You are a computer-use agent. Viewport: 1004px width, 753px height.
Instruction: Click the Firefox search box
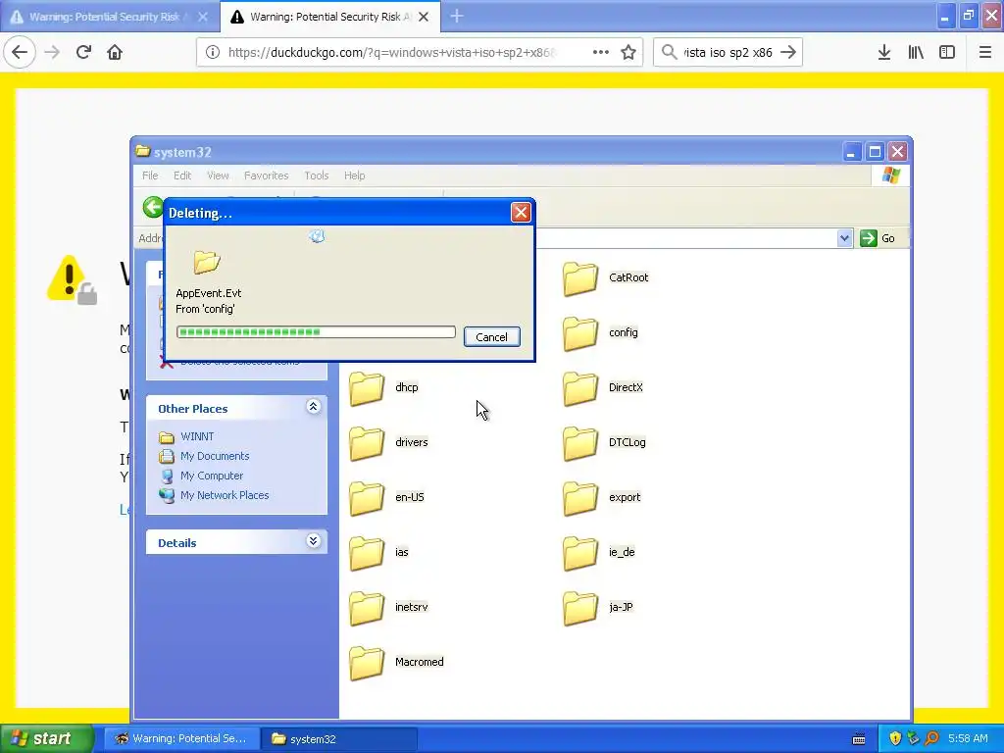click(728, 53)
